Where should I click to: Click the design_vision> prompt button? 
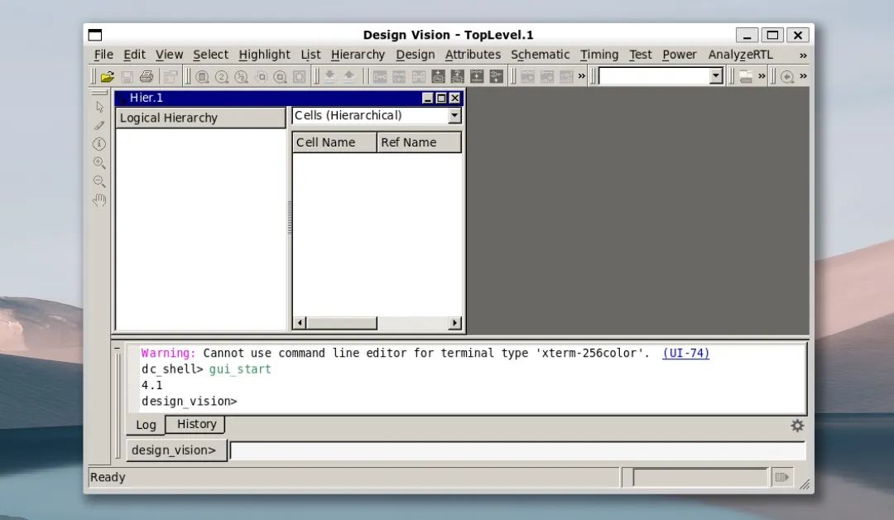pyautogui.click(x=176, y=450)
